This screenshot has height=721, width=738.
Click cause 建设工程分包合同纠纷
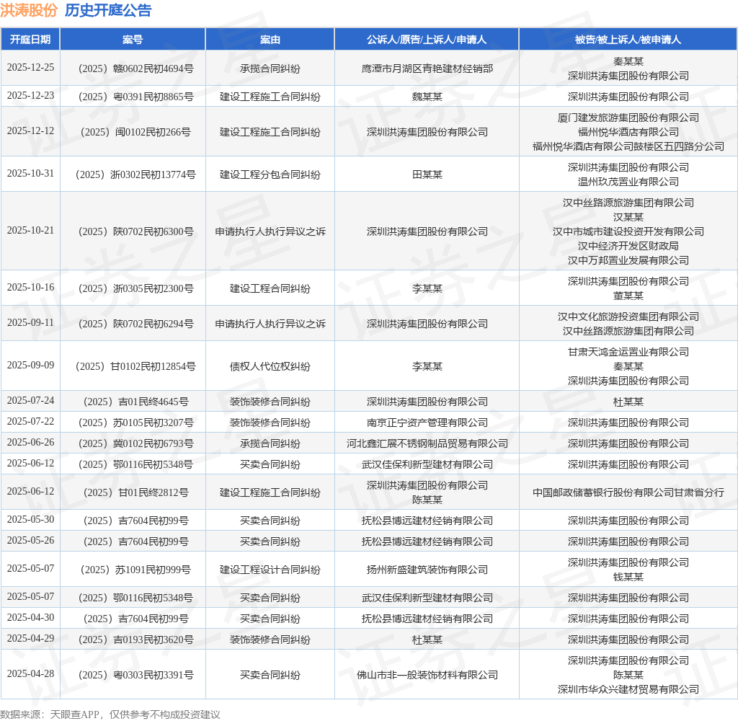[x=270, y=174]
